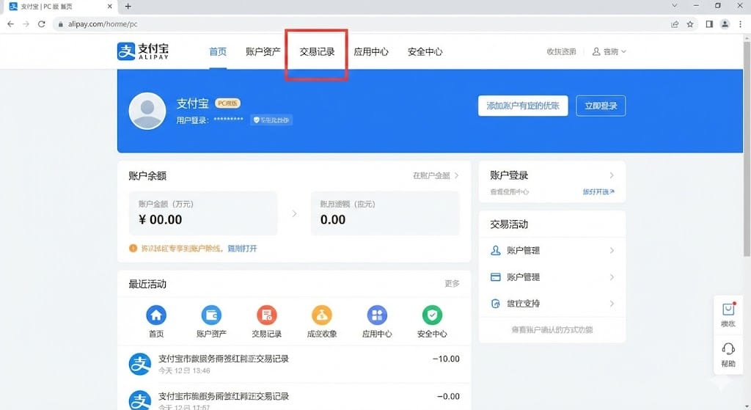Click the ¥ 00.00 balance card
751x410 pixels.
[203, 213]
